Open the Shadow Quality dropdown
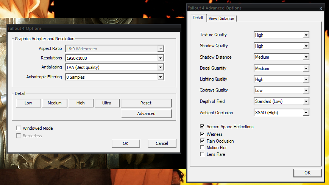This screenshot has width=329, height=185. 281,46
